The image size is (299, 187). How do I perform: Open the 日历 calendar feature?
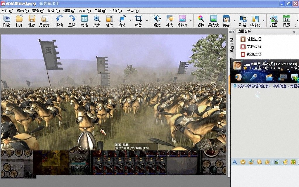click(286, 20)
